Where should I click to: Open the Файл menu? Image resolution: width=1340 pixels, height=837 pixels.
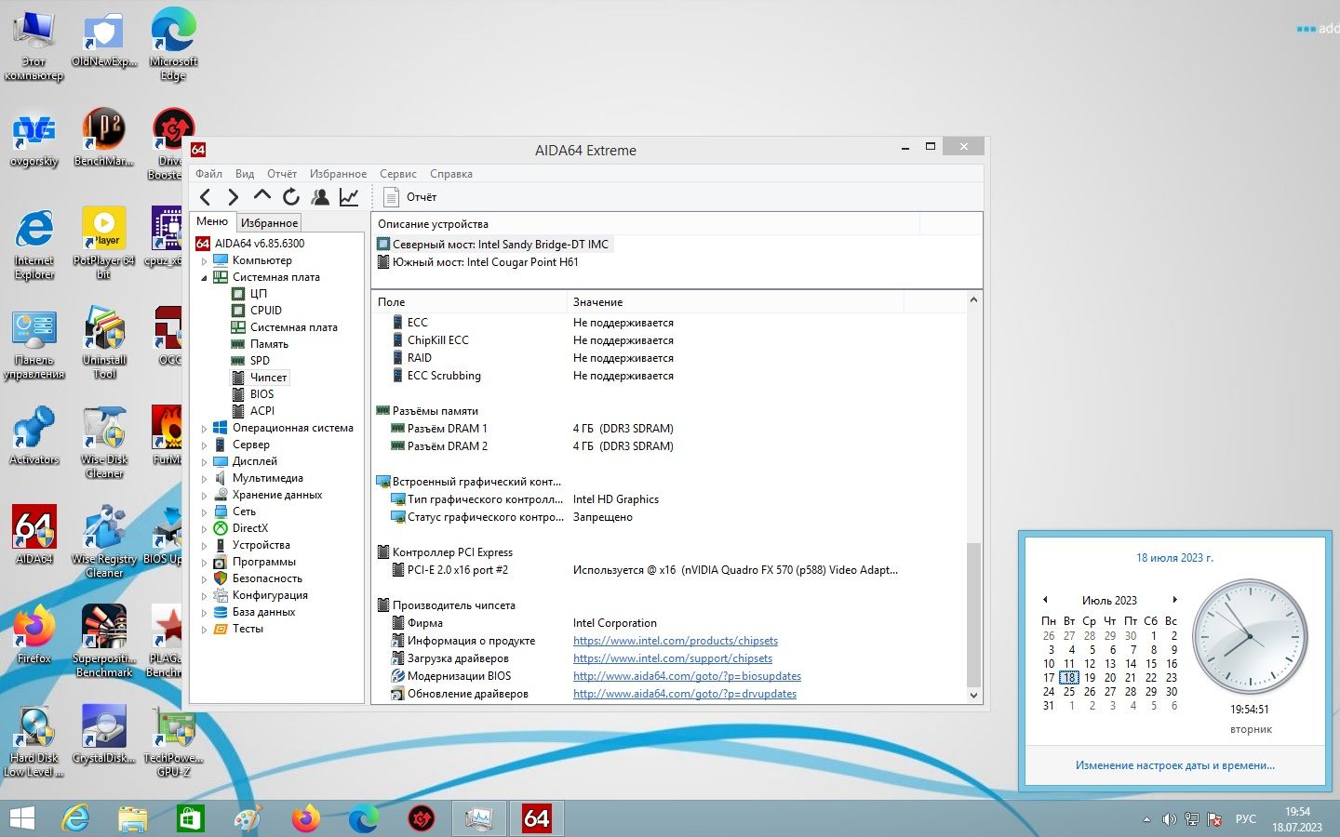coord(208,174)
